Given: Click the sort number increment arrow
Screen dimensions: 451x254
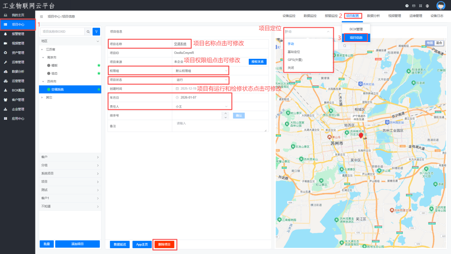Looking at the screenshot, I should pos(225,113).
